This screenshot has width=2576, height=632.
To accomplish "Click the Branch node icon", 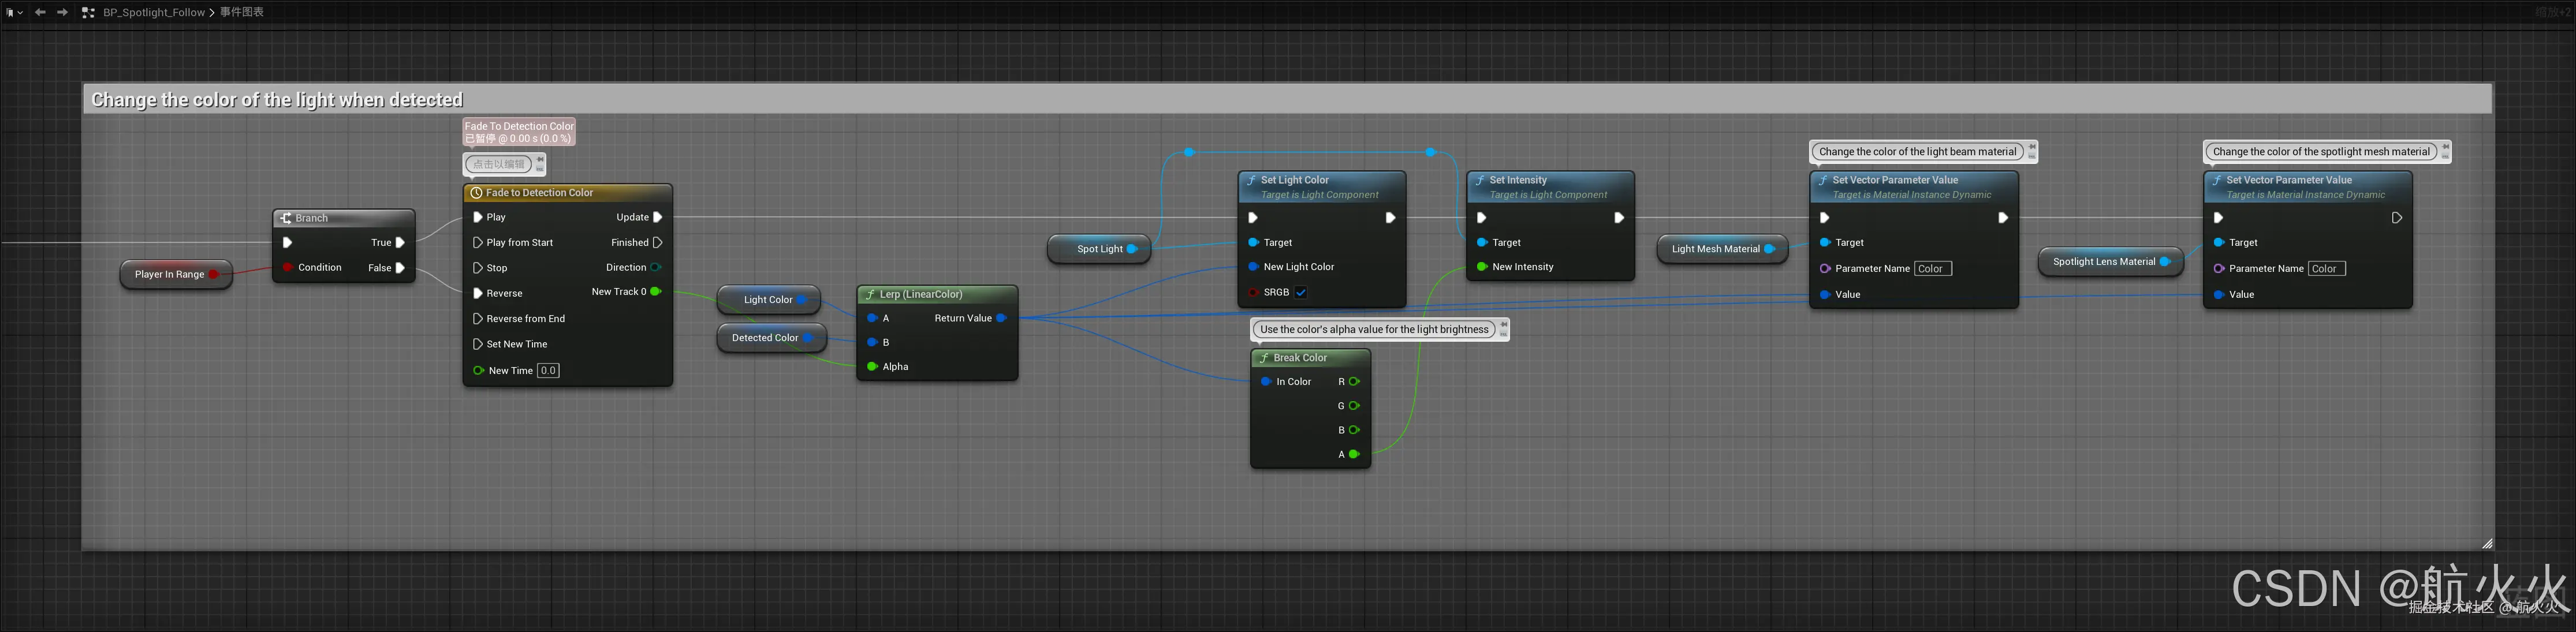I will [286, 218].
